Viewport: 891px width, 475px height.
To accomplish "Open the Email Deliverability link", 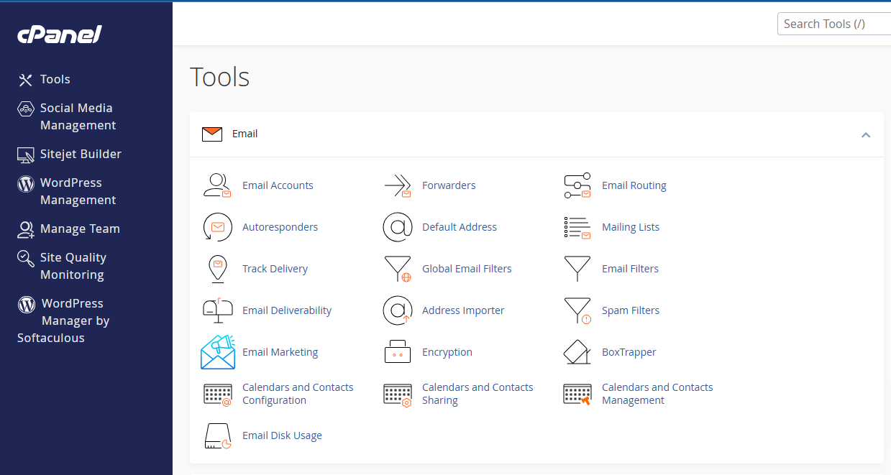I will (x=287, y=310).
